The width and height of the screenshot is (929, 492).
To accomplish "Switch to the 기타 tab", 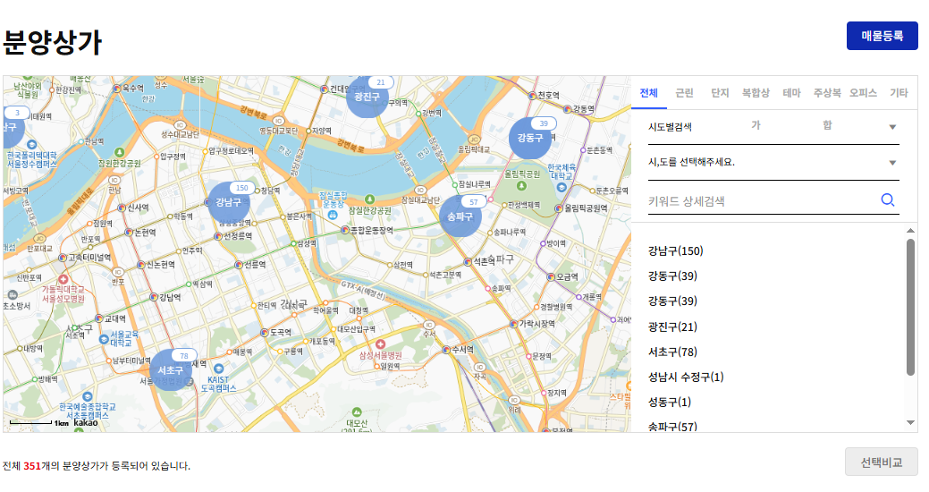I will [x=899, y=92].
